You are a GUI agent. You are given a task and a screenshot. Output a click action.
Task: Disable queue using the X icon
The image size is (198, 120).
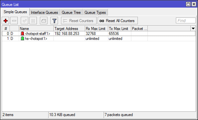click(33, 21)
